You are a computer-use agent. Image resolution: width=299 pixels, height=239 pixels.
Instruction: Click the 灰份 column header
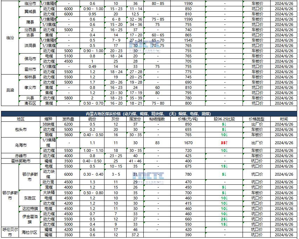115,119
